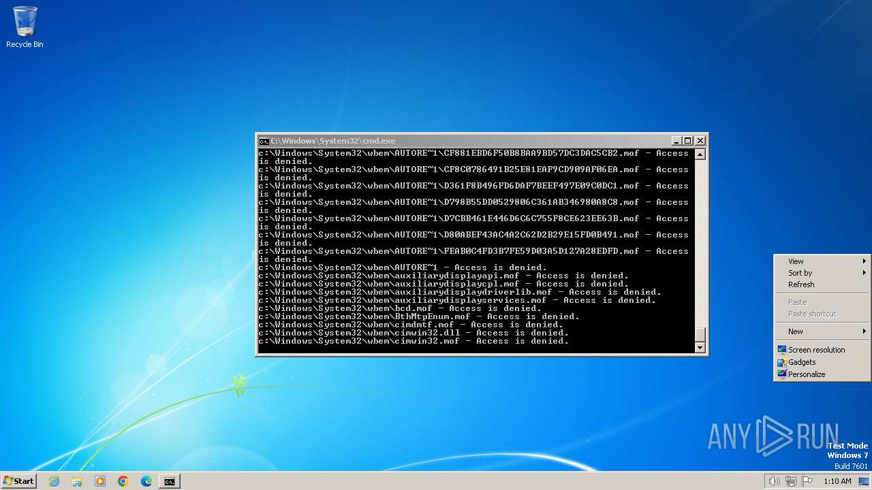Click the bcd.mof output line
The image size is (872, 490).
click(x=400, y=308)
